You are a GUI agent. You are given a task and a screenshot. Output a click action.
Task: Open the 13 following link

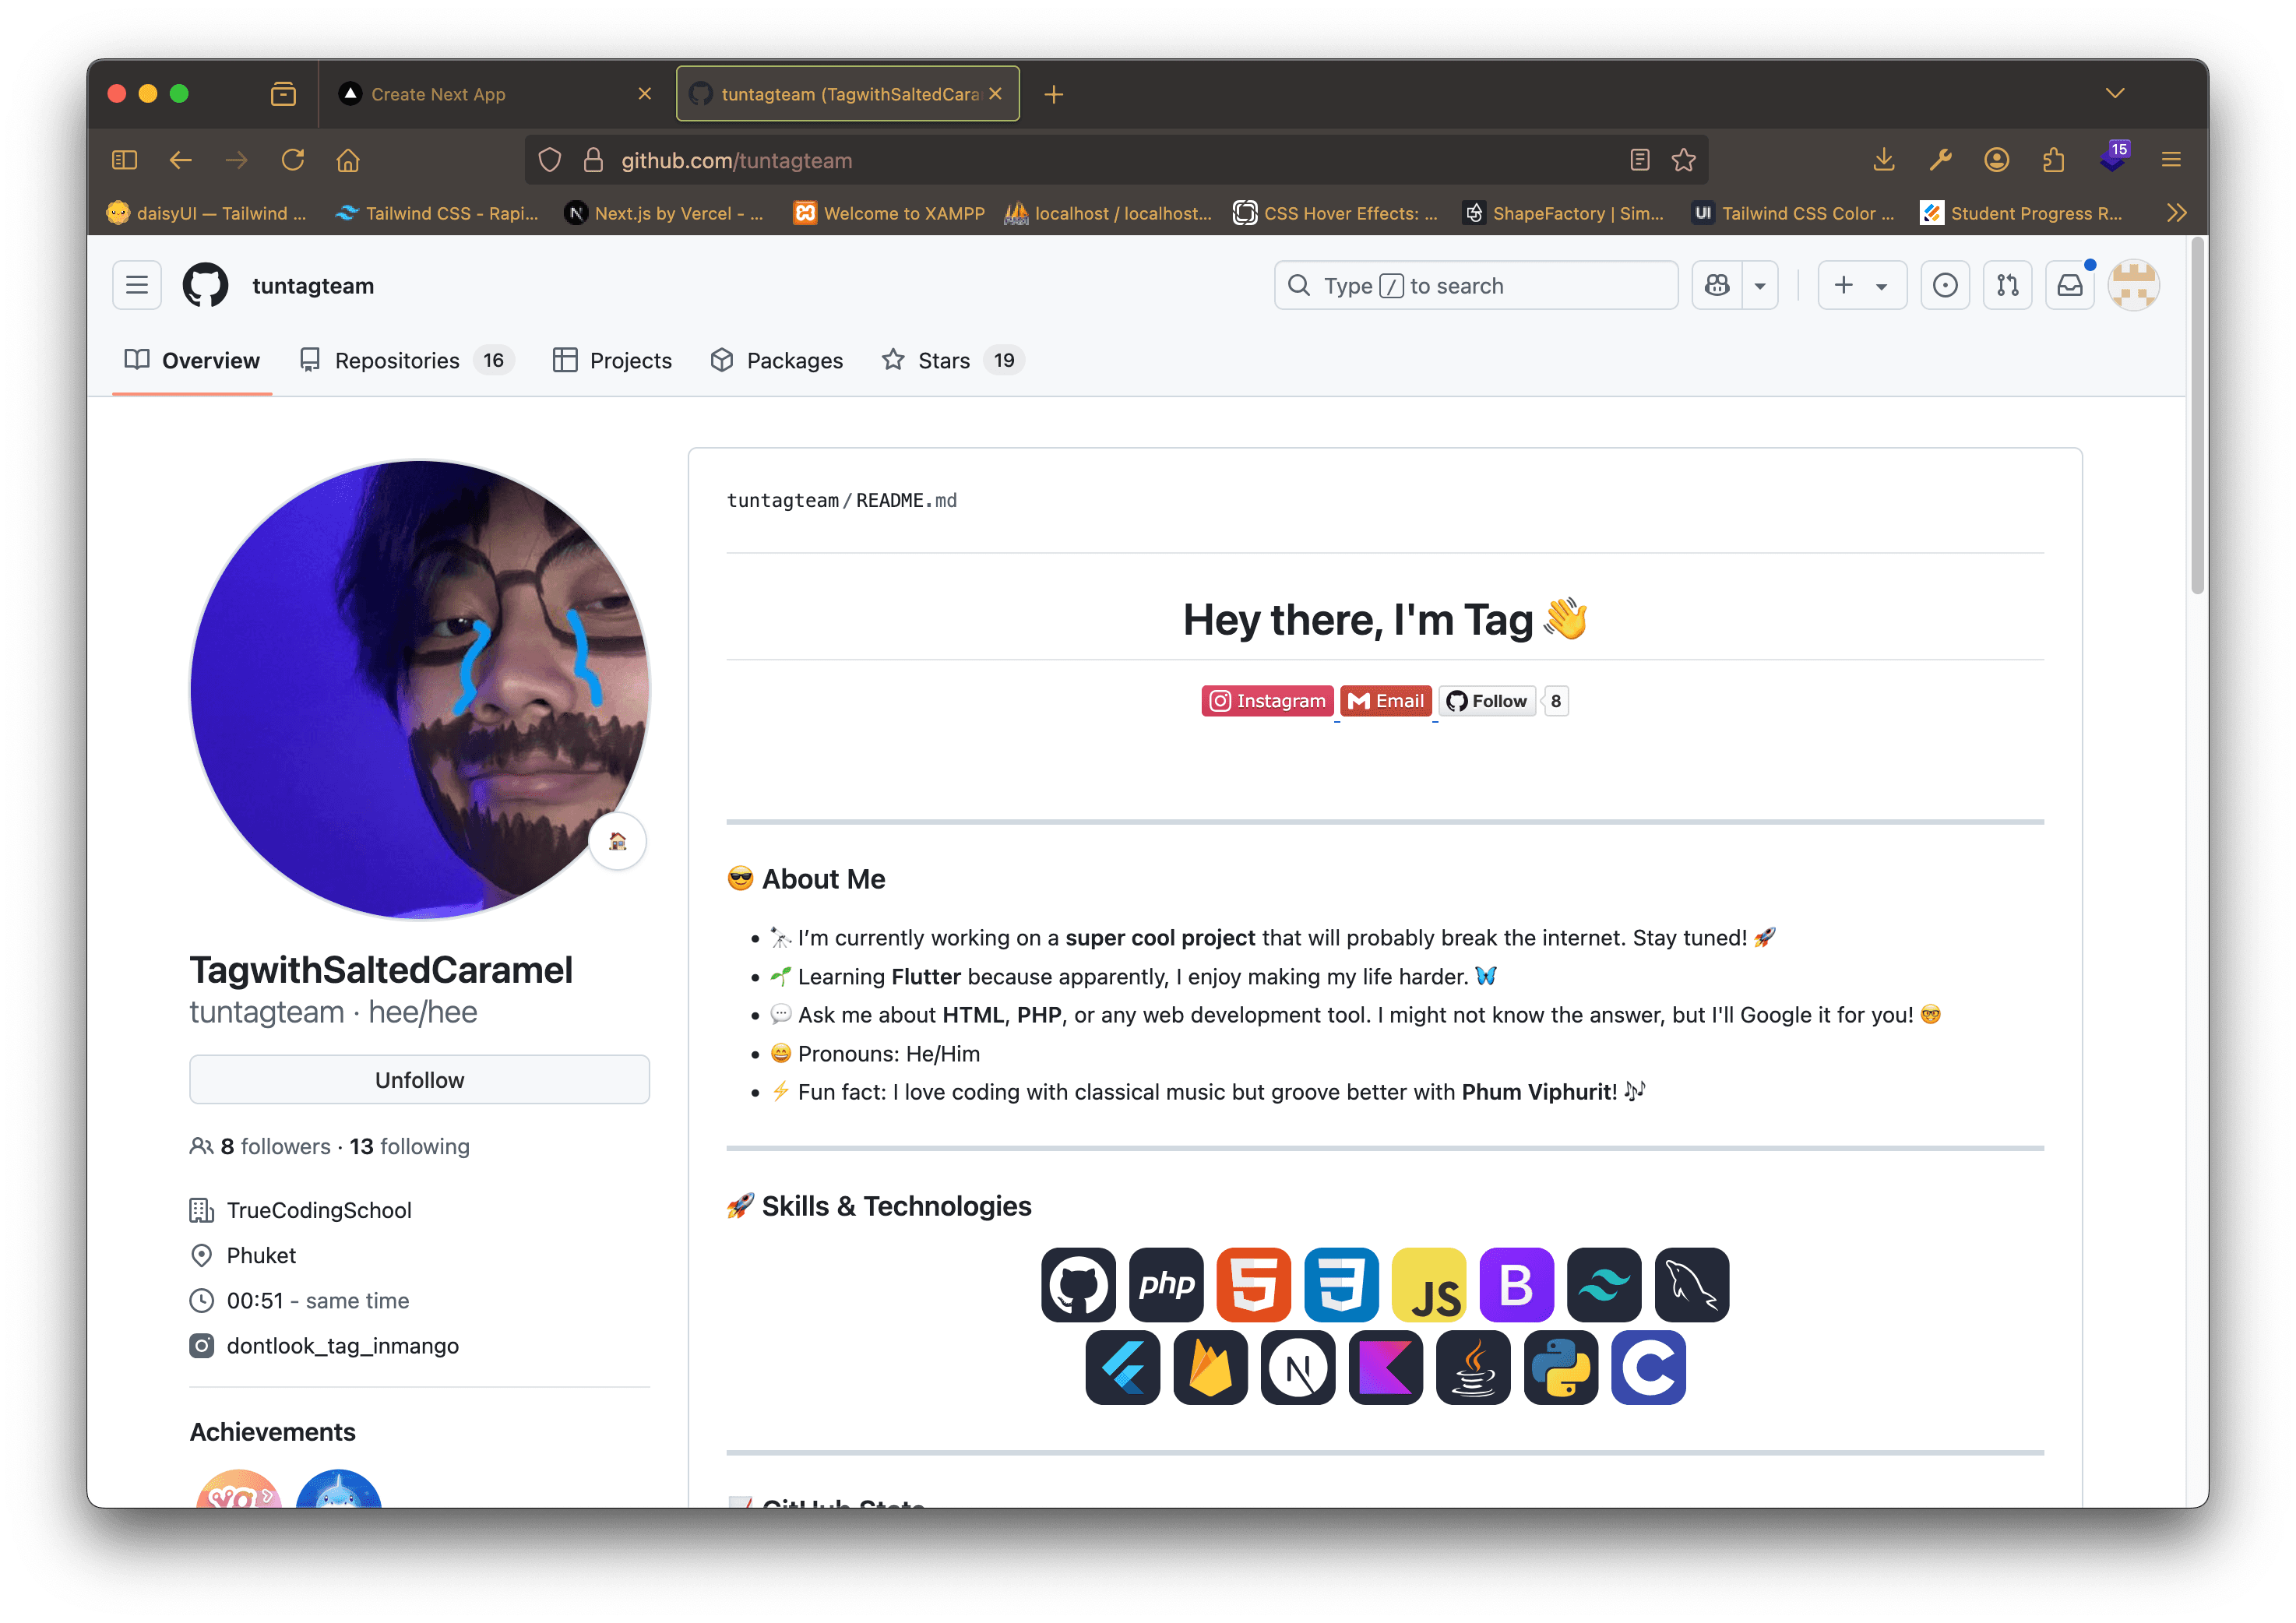[x=410, y=1147]
